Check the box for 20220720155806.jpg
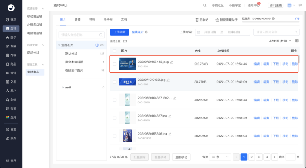This screenshot has height=168, width=306. click(x=114, y=136)
